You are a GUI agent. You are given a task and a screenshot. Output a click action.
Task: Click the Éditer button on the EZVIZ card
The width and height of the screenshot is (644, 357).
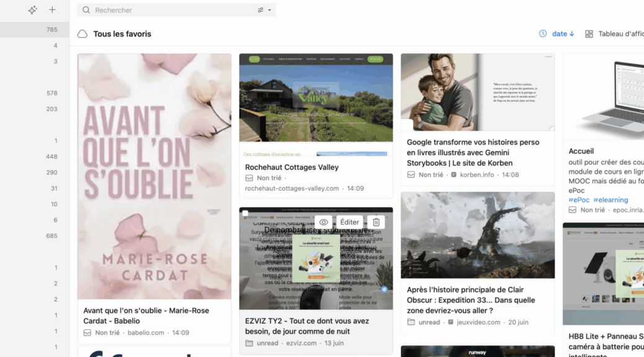coord(349,222)
